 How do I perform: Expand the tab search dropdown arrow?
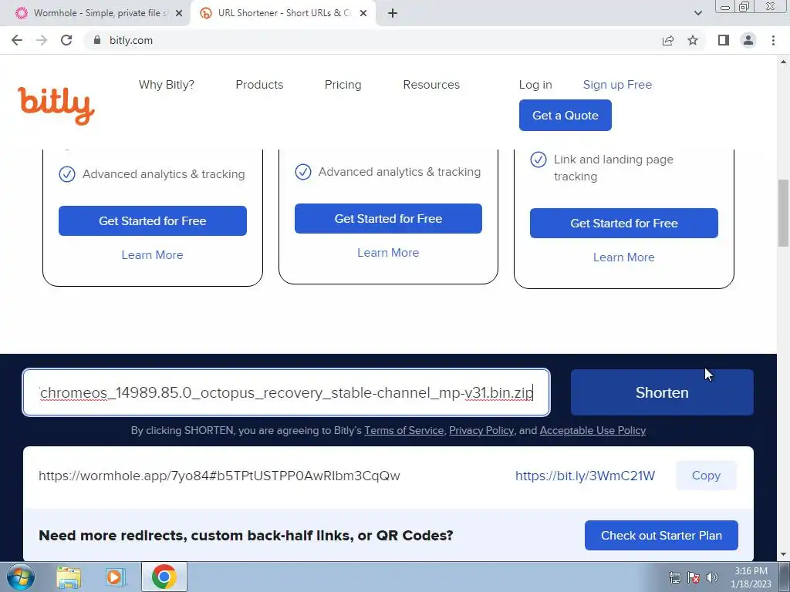[x=697, y=13]
